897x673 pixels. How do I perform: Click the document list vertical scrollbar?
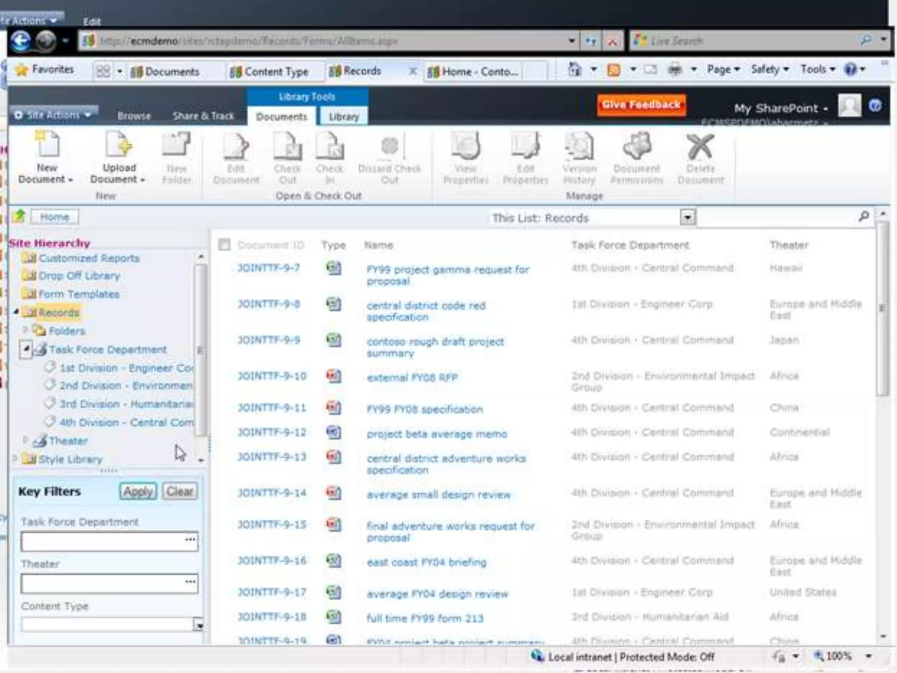(883, 307)
